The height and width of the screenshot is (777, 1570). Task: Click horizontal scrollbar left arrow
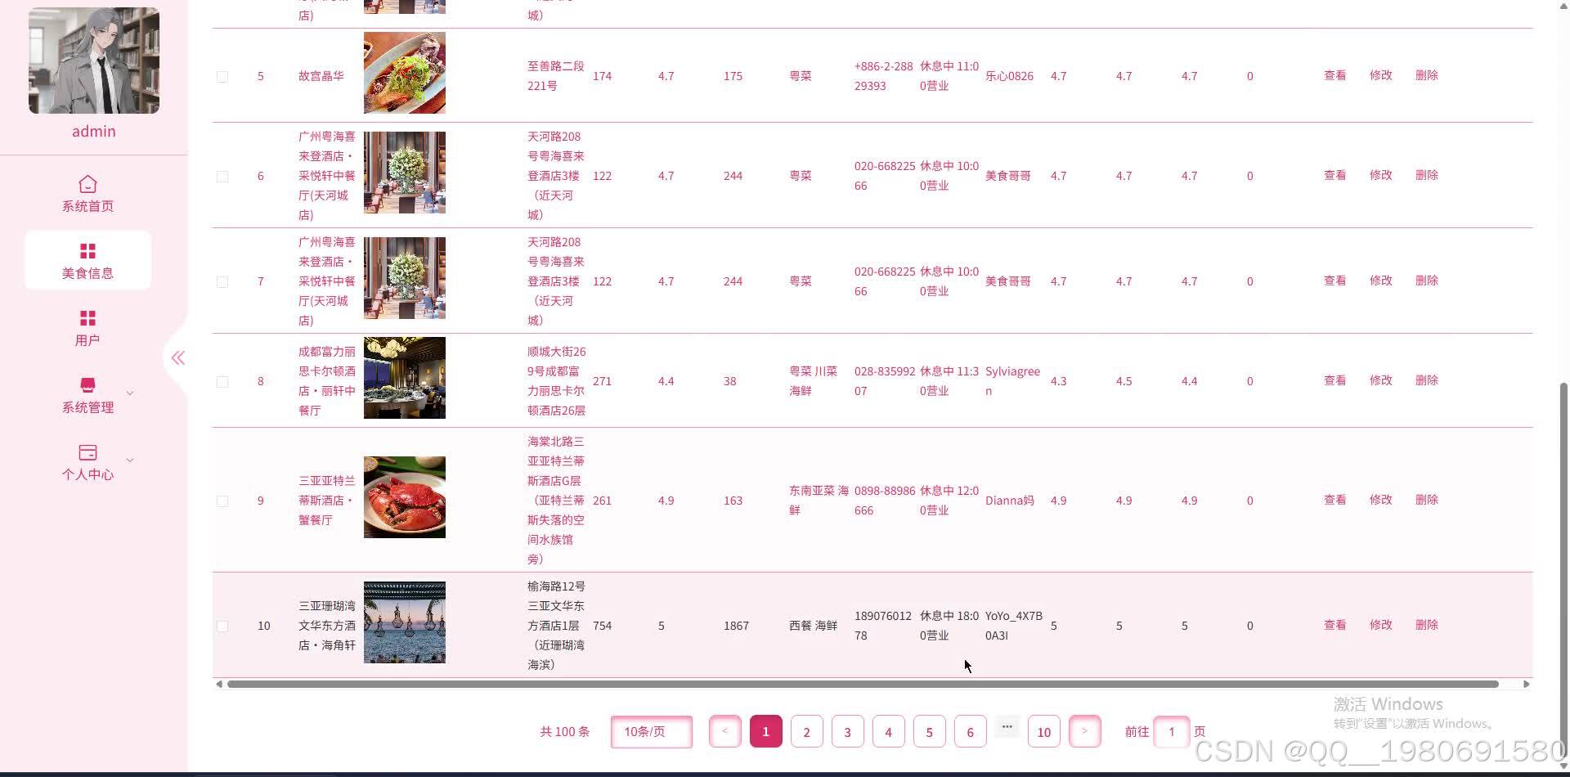coord(218,684)
